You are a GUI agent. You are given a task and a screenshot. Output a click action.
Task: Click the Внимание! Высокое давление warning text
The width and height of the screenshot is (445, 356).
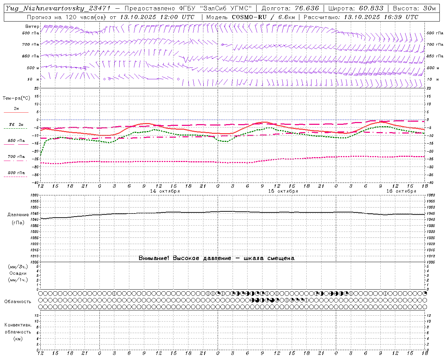click(217, 258)
